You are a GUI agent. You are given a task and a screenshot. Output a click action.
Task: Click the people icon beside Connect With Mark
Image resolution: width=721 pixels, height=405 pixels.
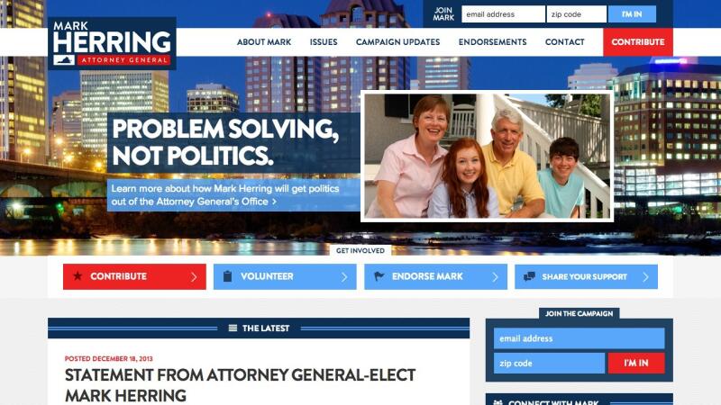(498, 402)
